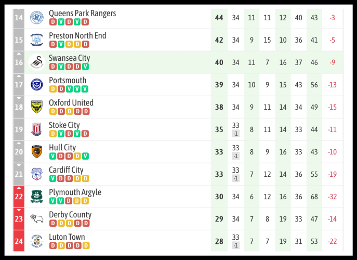Click the Oxford United club crest
The width and height of the screenshot is (357, 260).
point(36,107)
